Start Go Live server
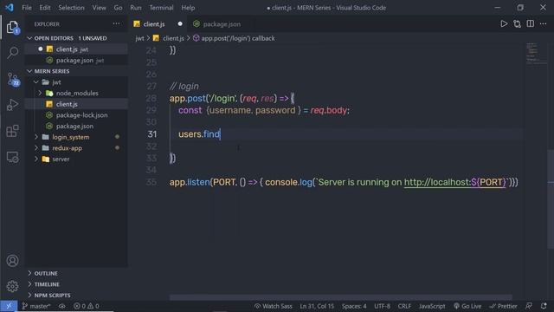554x312 pixels. click(x=467, y=306)
